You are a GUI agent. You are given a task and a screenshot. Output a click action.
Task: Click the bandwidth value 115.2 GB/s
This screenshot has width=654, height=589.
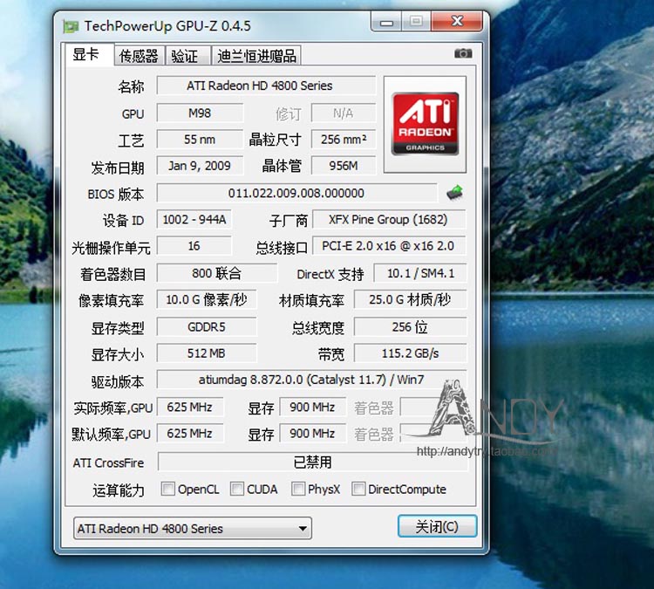pos(410,353)
